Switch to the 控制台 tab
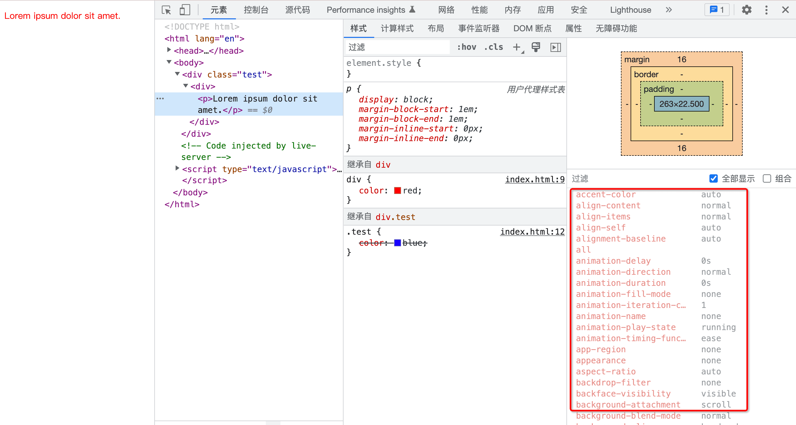 tap(256, 10)
